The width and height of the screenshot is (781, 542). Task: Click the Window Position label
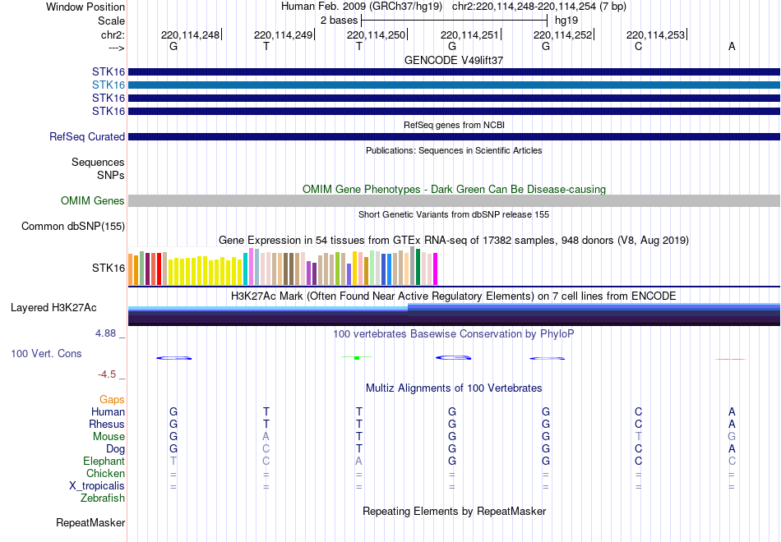click(x=85, y=7)
